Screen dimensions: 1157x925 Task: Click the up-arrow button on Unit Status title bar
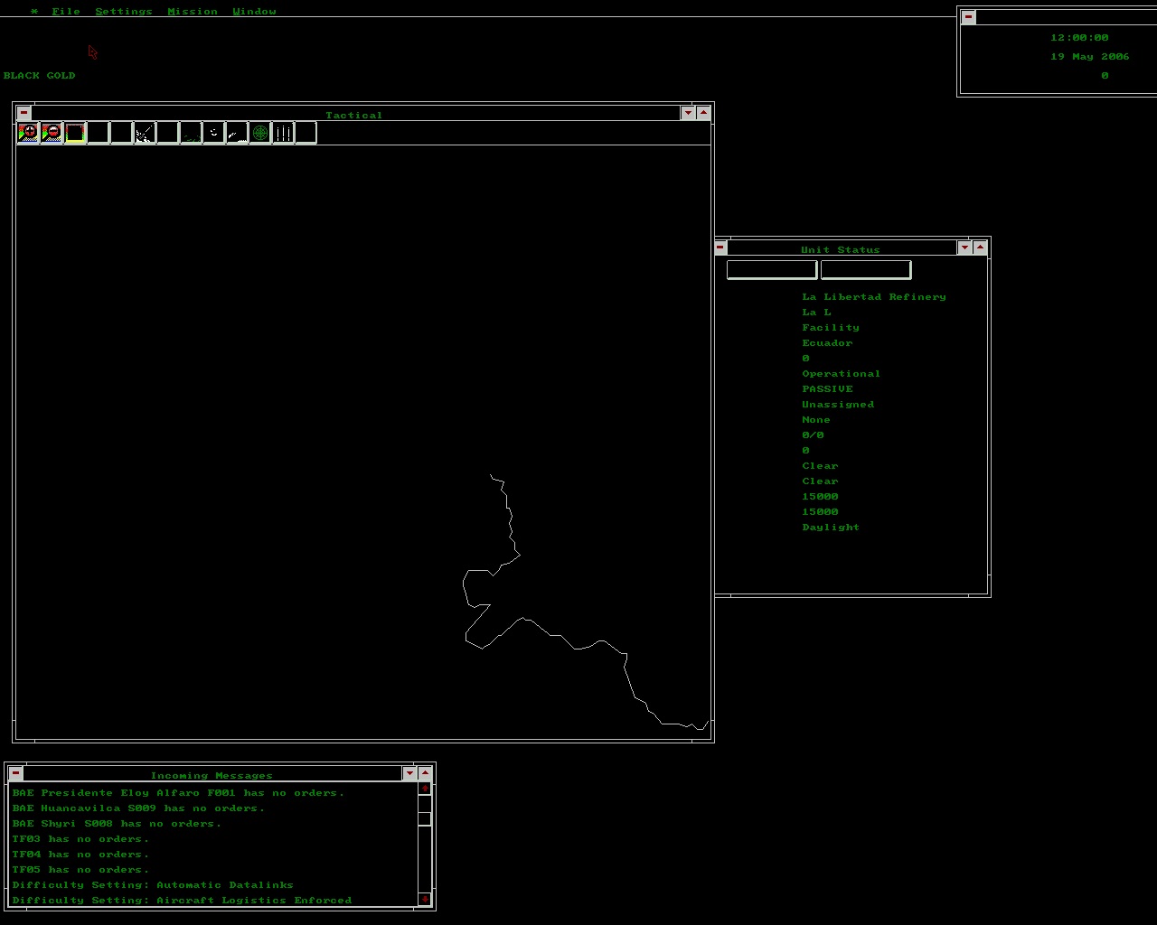[x=980, y=248]
